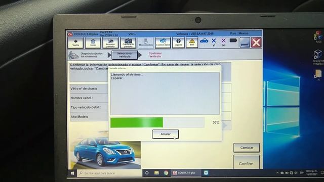324x182 pixels.
Task: Open Cortana circle on the taskbar
Action: coord(147,173)
